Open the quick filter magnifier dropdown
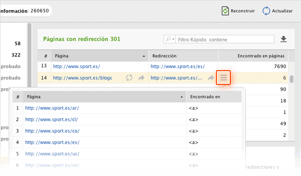This screenshot has width=301, height=176. pos(170,39)
